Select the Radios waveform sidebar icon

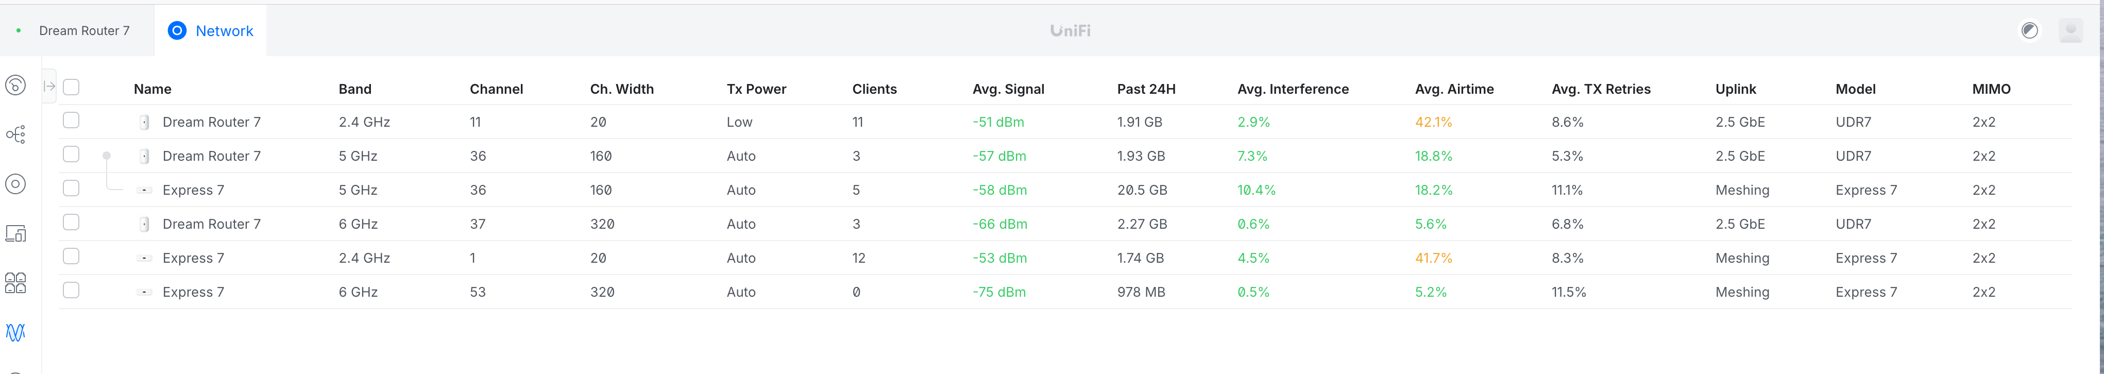[x=15, y=332]
